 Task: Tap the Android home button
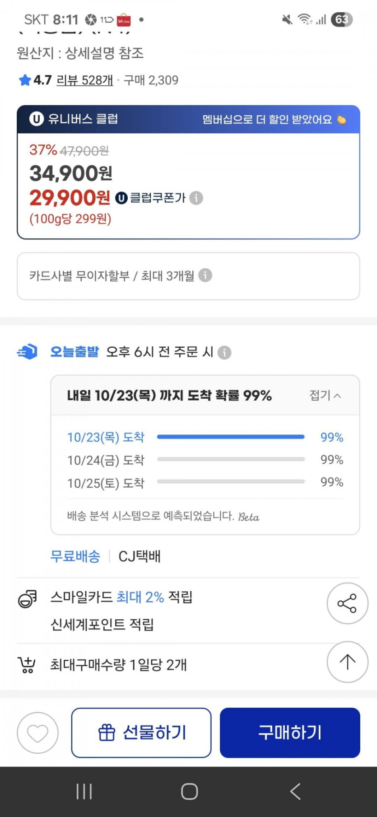(x=189, y=791)
